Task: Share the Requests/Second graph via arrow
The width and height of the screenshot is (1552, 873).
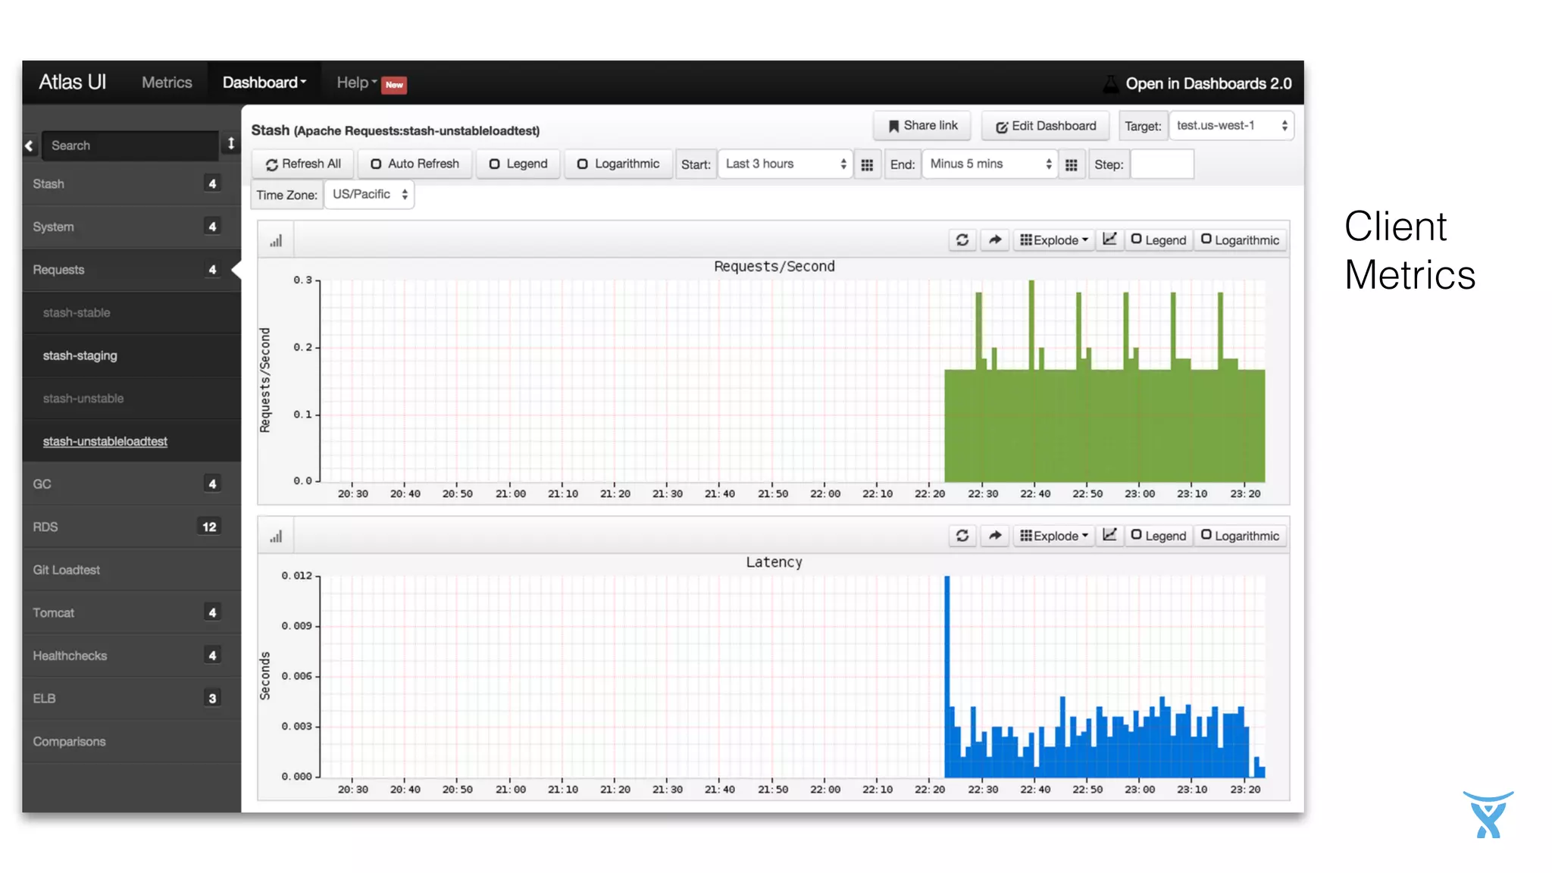Action: [x=995, y=240]
